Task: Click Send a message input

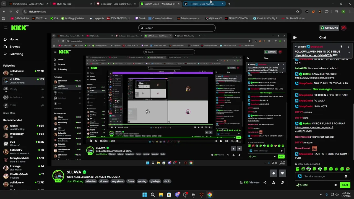Action: pyautogui.click(x=322, y=176)
